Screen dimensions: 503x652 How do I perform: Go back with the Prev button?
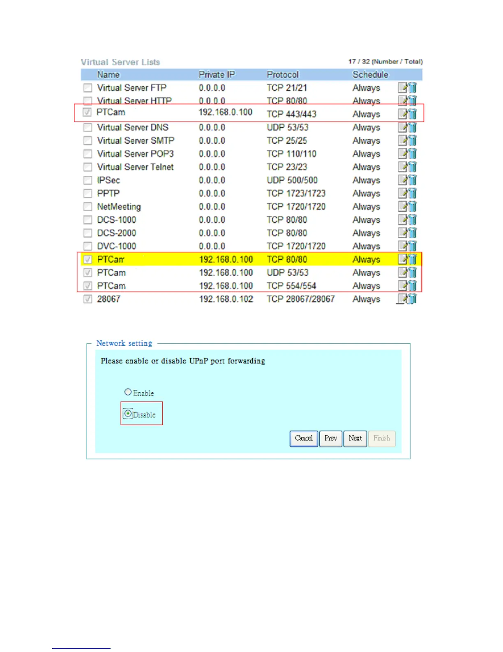click(331, 438)
